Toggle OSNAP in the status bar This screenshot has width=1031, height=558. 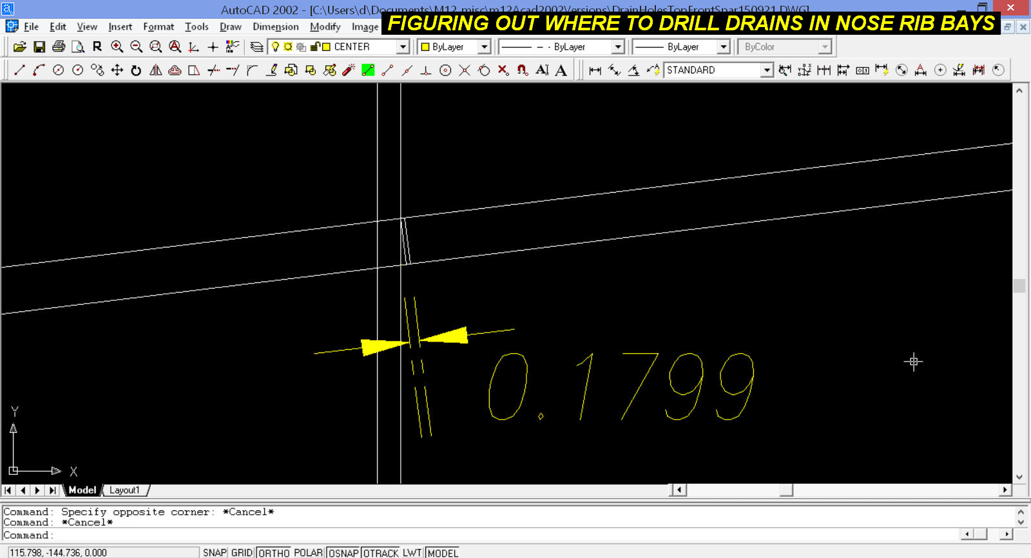click(x=343, y=553)
